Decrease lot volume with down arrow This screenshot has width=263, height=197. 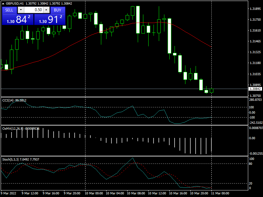click(21, 10)
